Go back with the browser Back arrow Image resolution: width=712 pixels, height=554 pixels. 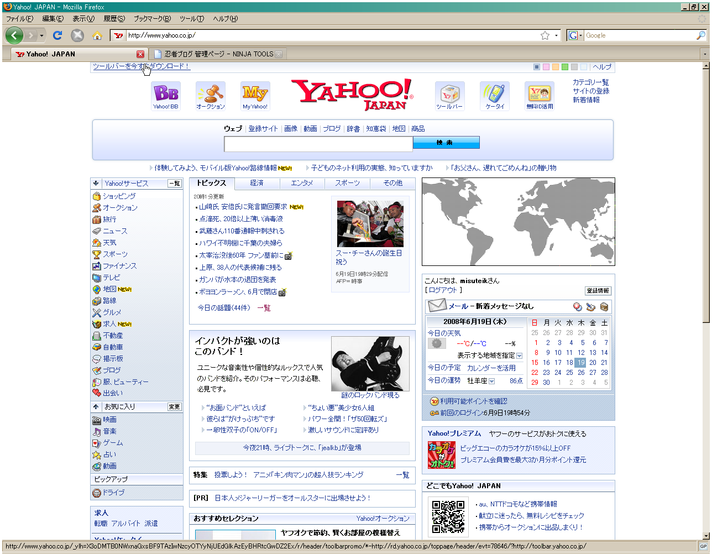[14, 35]
